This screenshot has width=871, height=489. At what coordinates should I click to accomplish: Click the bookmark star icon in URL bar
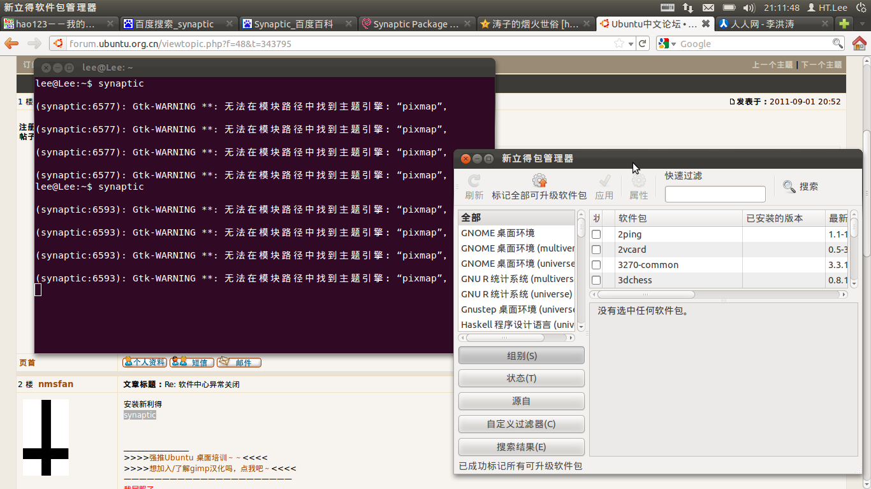(618, 43)
